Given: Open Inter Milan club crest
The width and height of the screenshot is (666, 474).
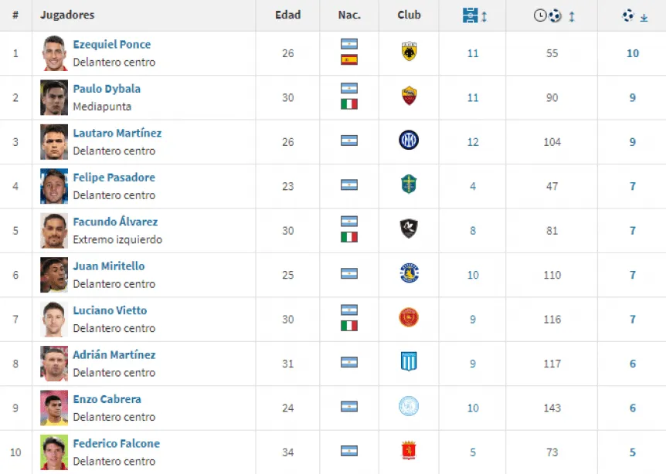Looking at the screenshot, I should pyautogui.click(x=409, y=140).
